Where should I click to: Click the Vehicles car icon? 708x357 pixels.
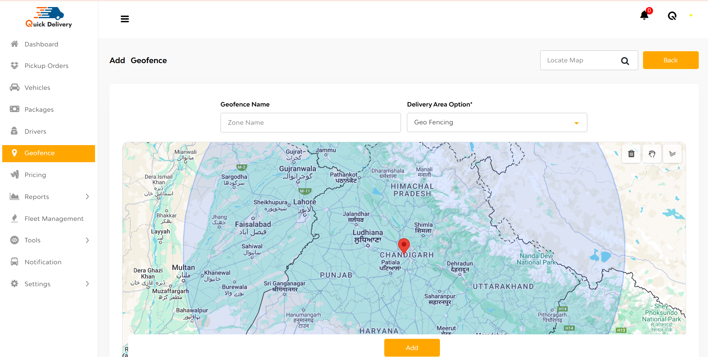pos(14,87)
